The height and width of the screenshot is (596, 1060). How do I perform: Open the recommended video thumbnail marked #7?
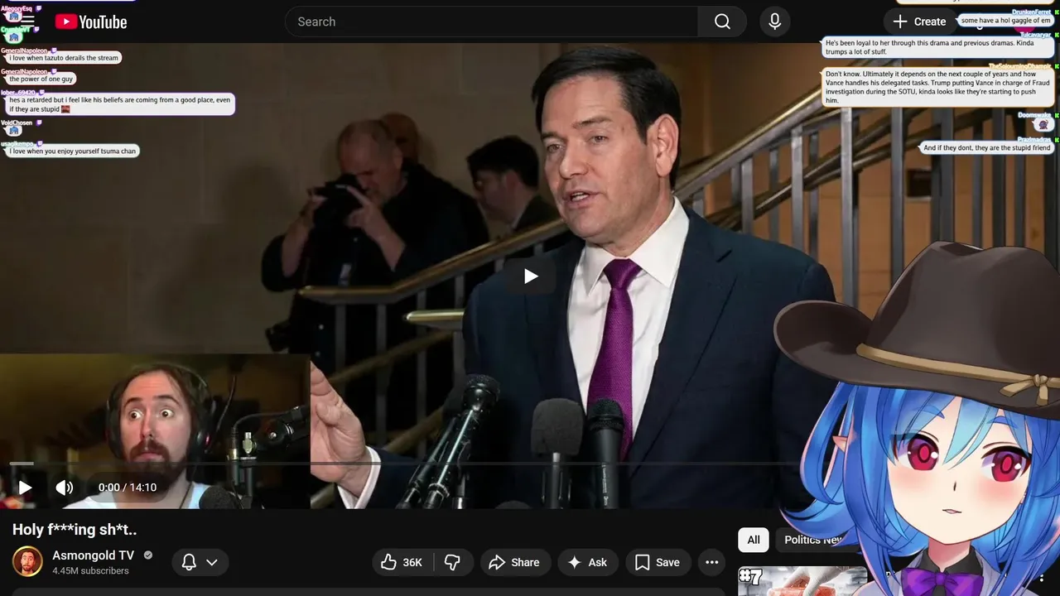[x=802, y=581]
